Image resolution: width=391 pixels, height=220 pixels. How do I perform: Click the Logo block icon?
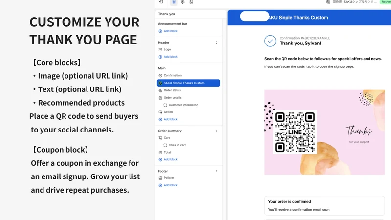point(160,50)
